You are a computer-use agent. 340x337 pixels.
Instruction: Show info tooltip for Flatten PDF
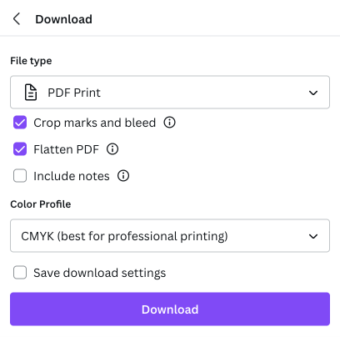pos(112,149)
